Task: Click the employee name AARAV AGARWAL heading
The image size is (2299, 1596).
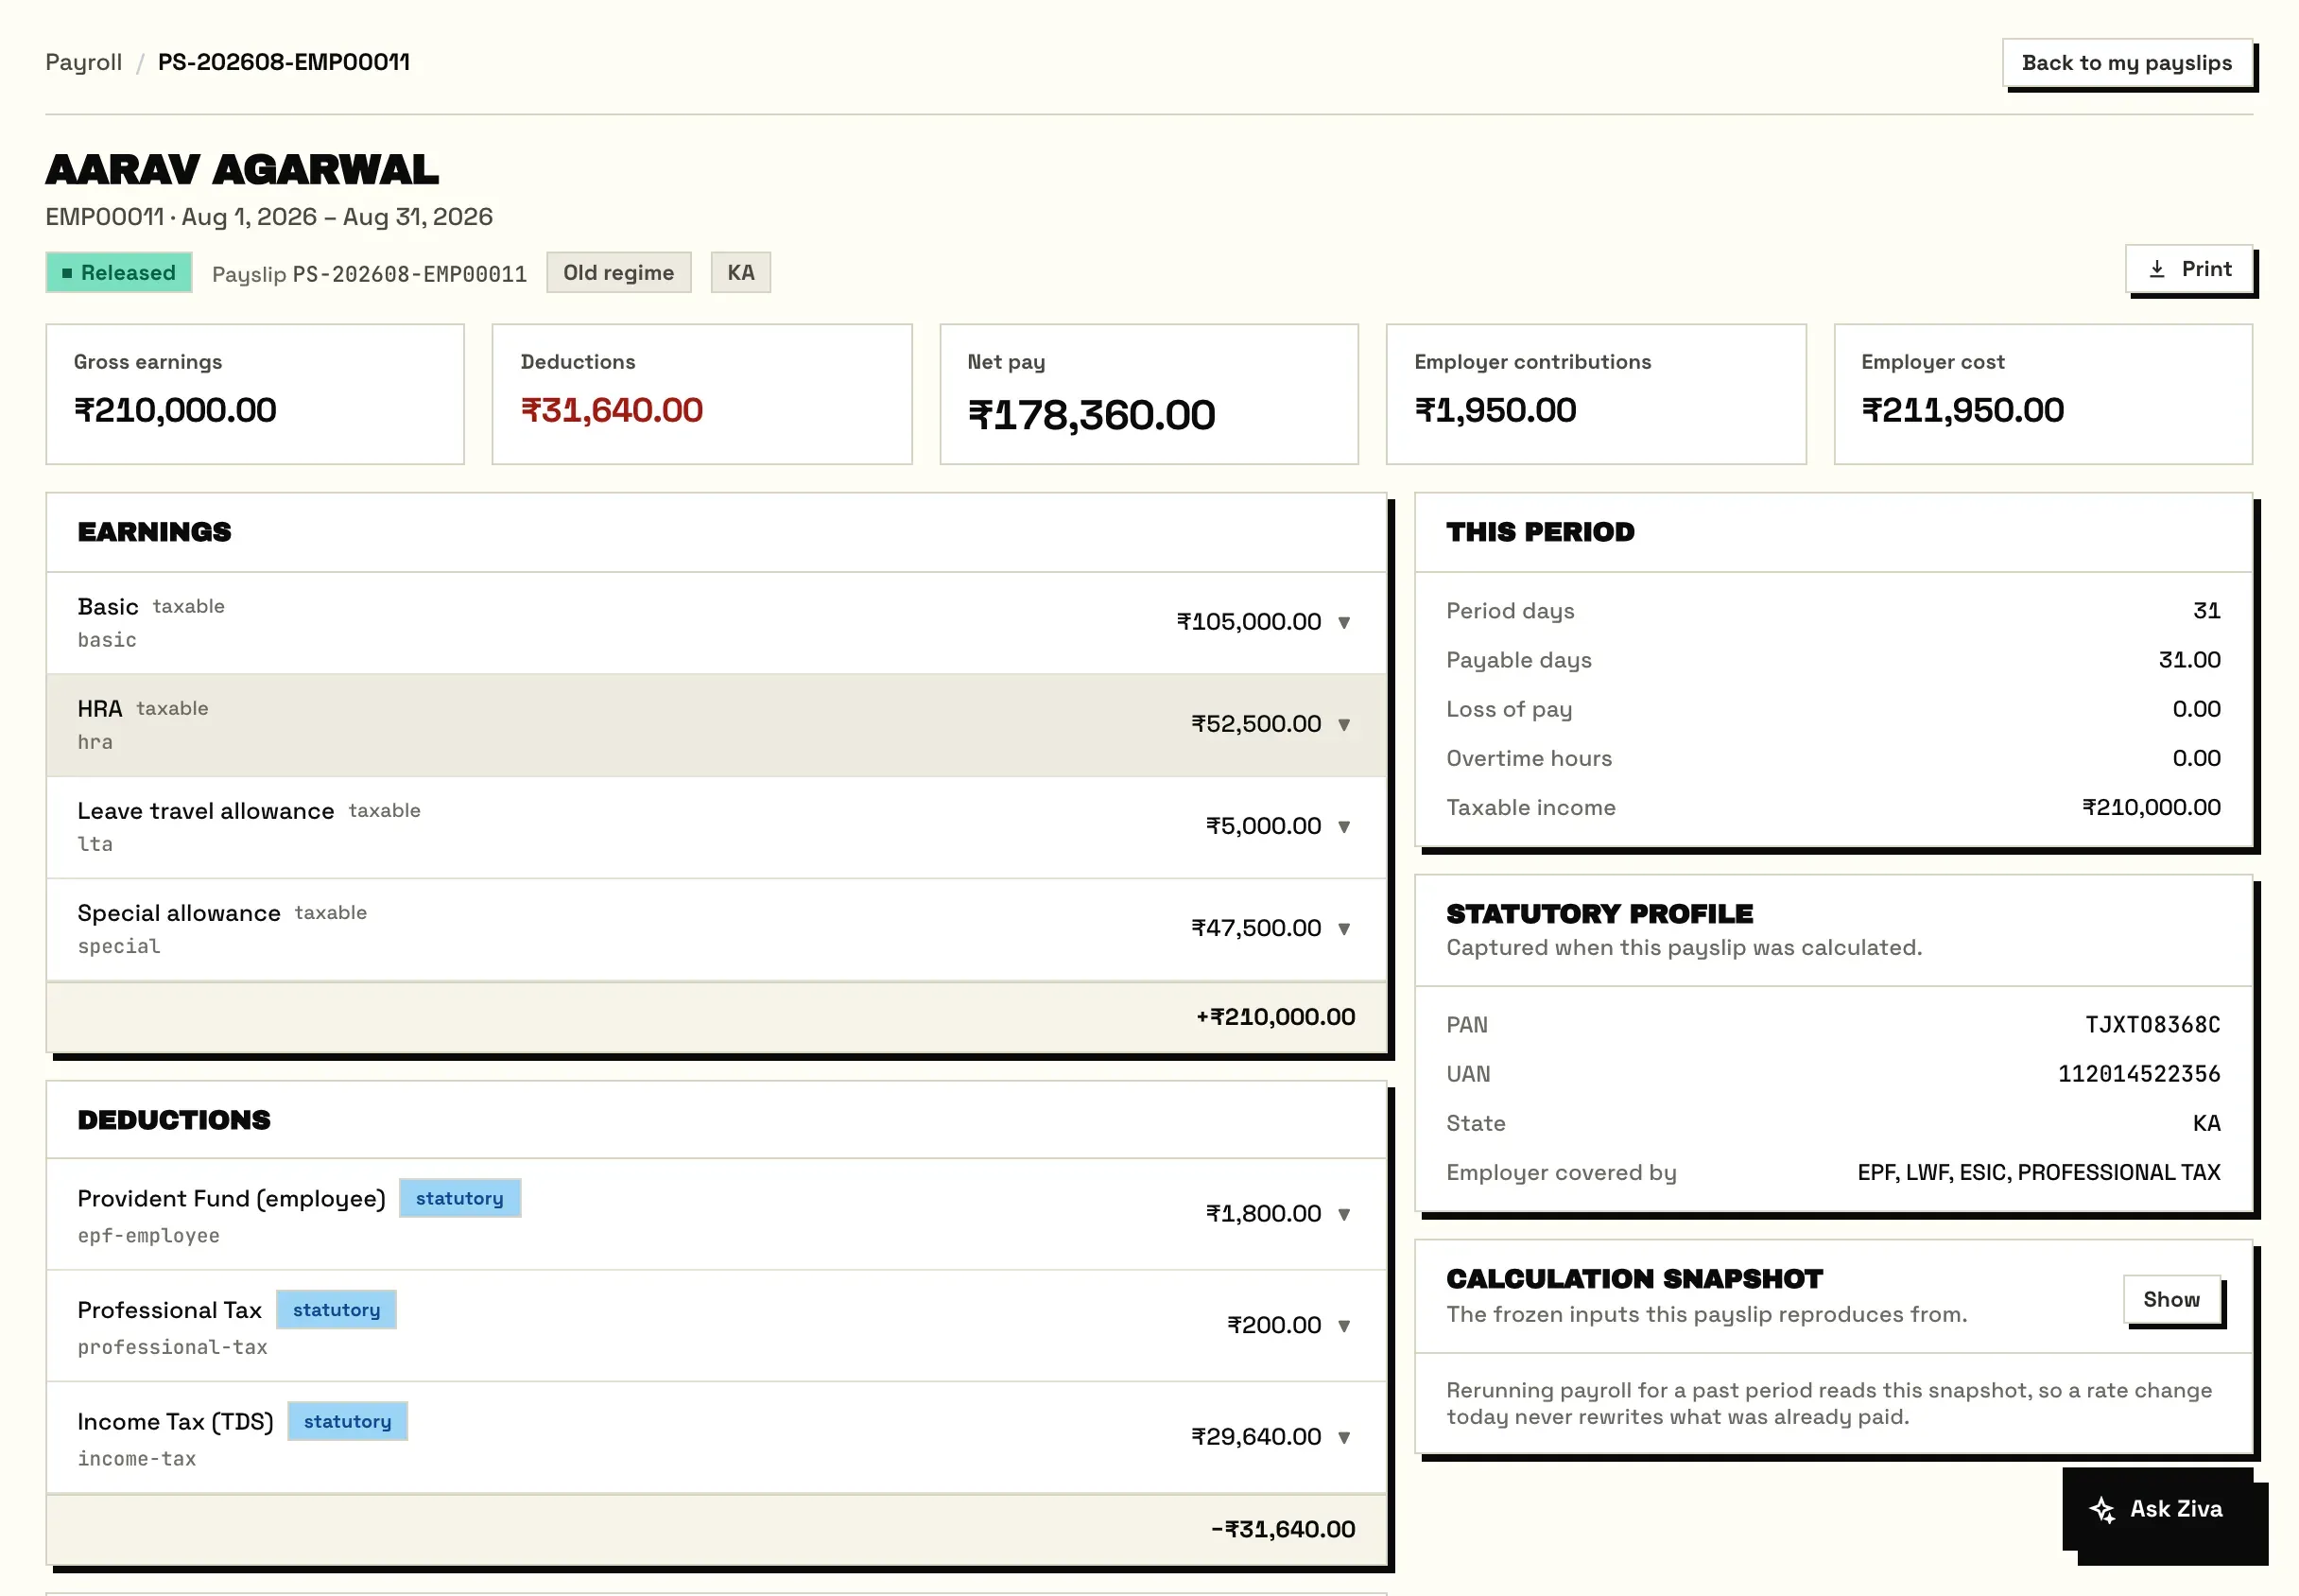Action: coord(242,169)
